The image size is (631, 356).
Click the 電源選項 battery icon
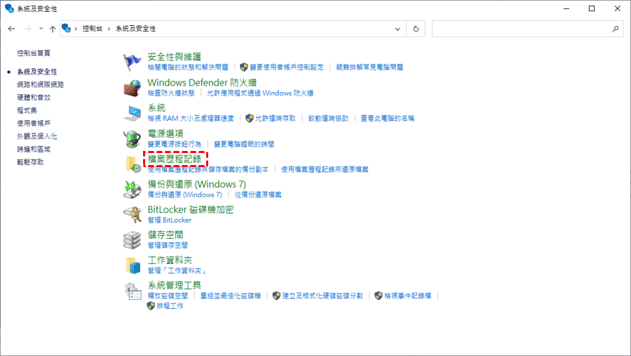tap(133, 138)
